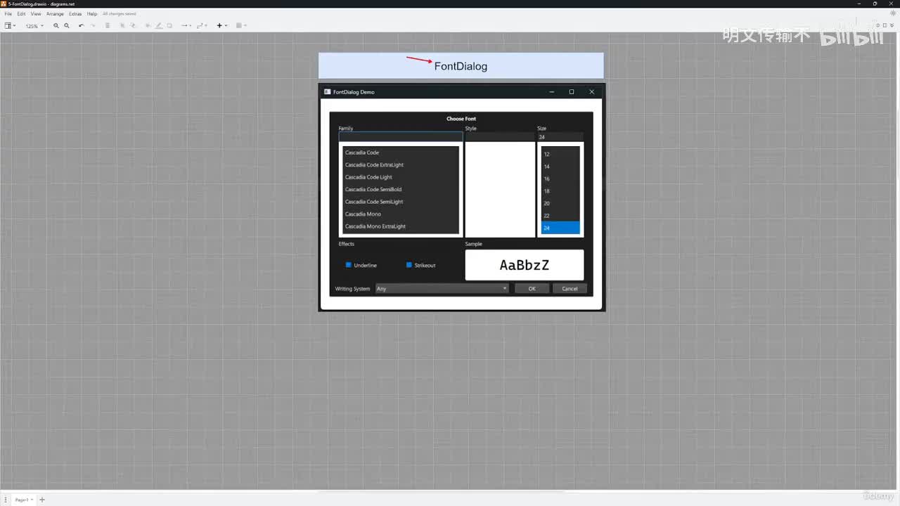
Task: Select Cascadia Mono ExtraLight font
Action: click(401, 226)
